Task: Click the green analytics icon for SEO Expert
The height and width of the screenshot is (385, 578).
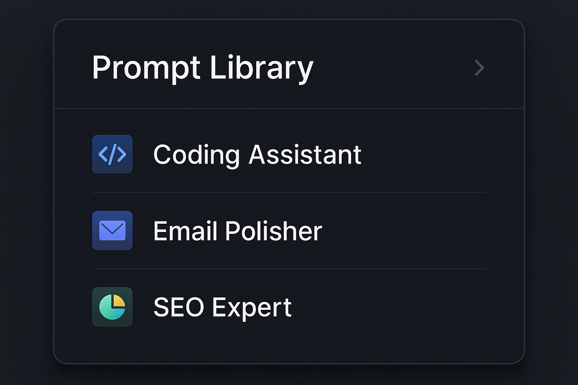Action: (112, 307)
